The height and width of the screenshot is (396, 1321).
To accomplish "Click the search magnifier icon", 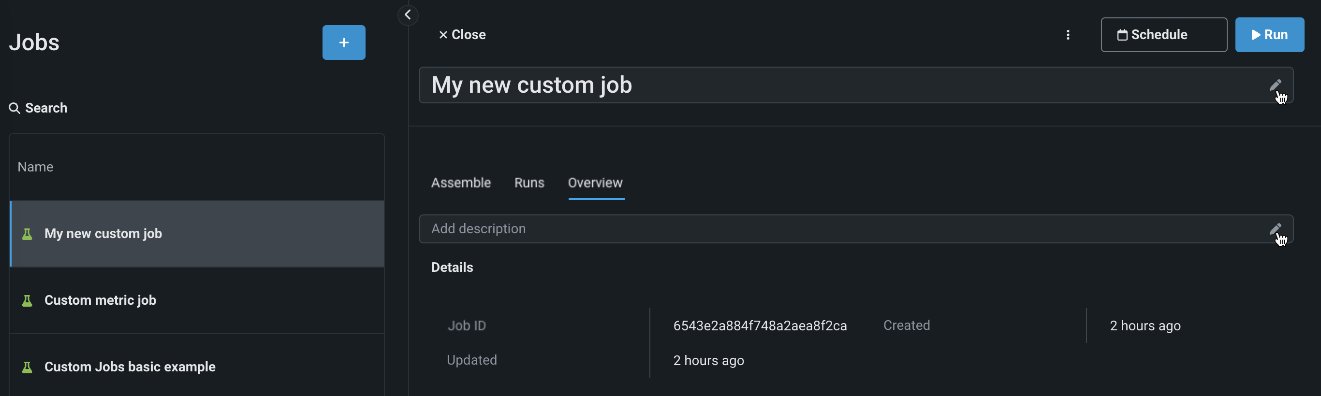I will [15, 108].
